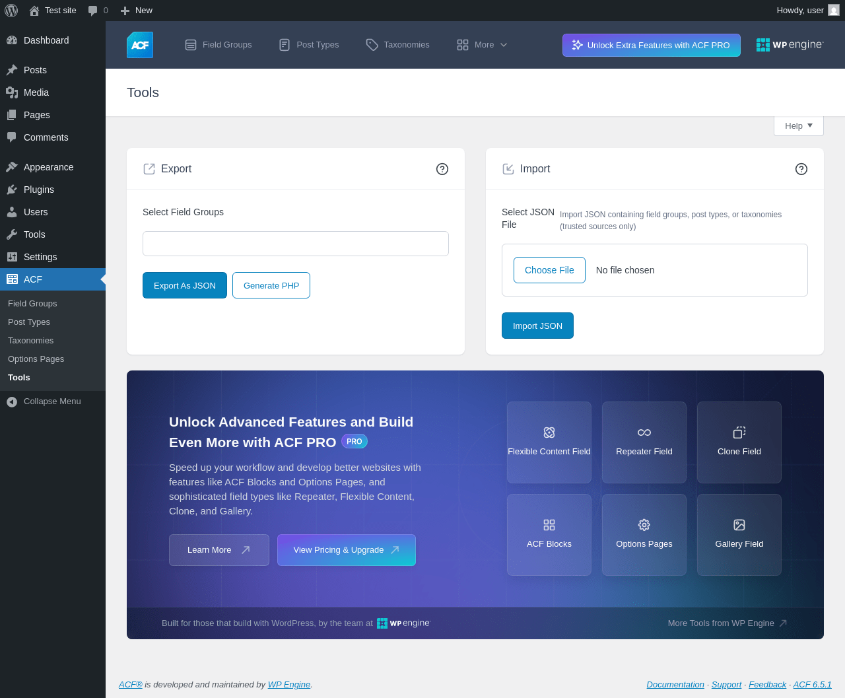
Task: Open the Documentation footer link
Action: click(x=675, y=685)
